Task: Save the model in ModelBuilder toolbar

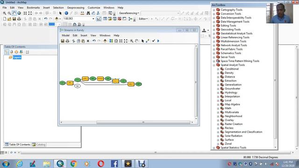Action: tap(63, 41)
